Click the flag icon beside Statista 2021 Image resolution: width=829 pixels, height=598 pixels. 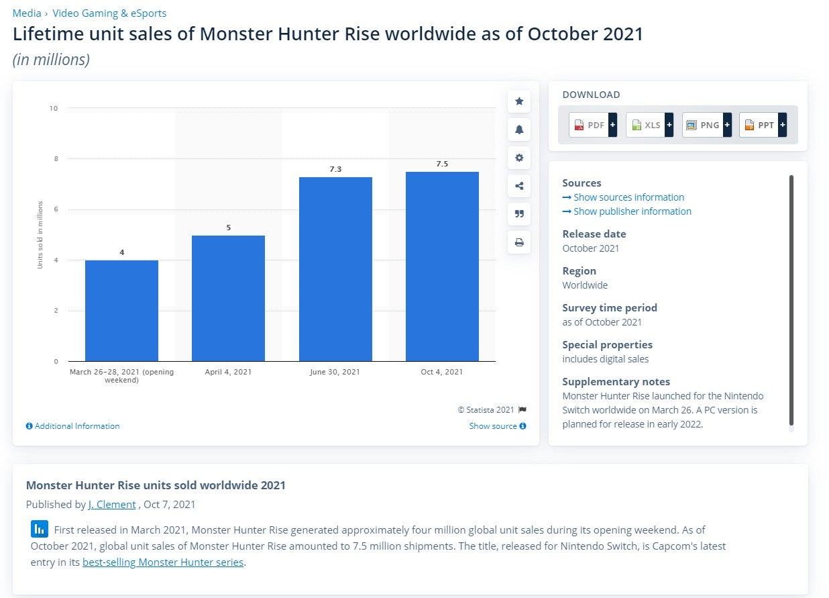522,410
